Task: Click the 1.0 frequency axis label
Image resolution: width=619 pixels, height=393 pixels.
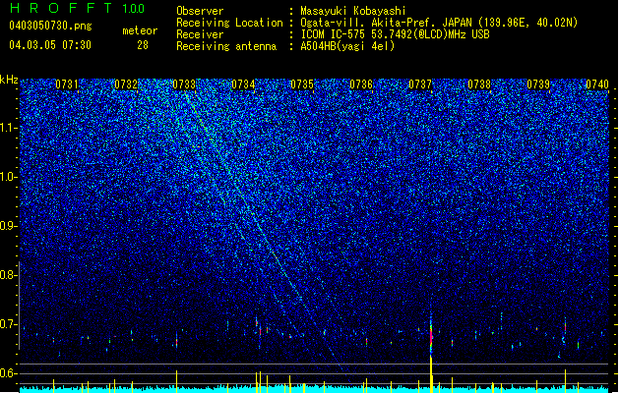Action: click(x=8, y=177)
